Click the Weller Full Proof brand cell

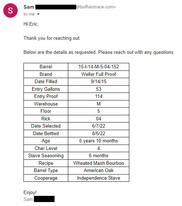99,74
